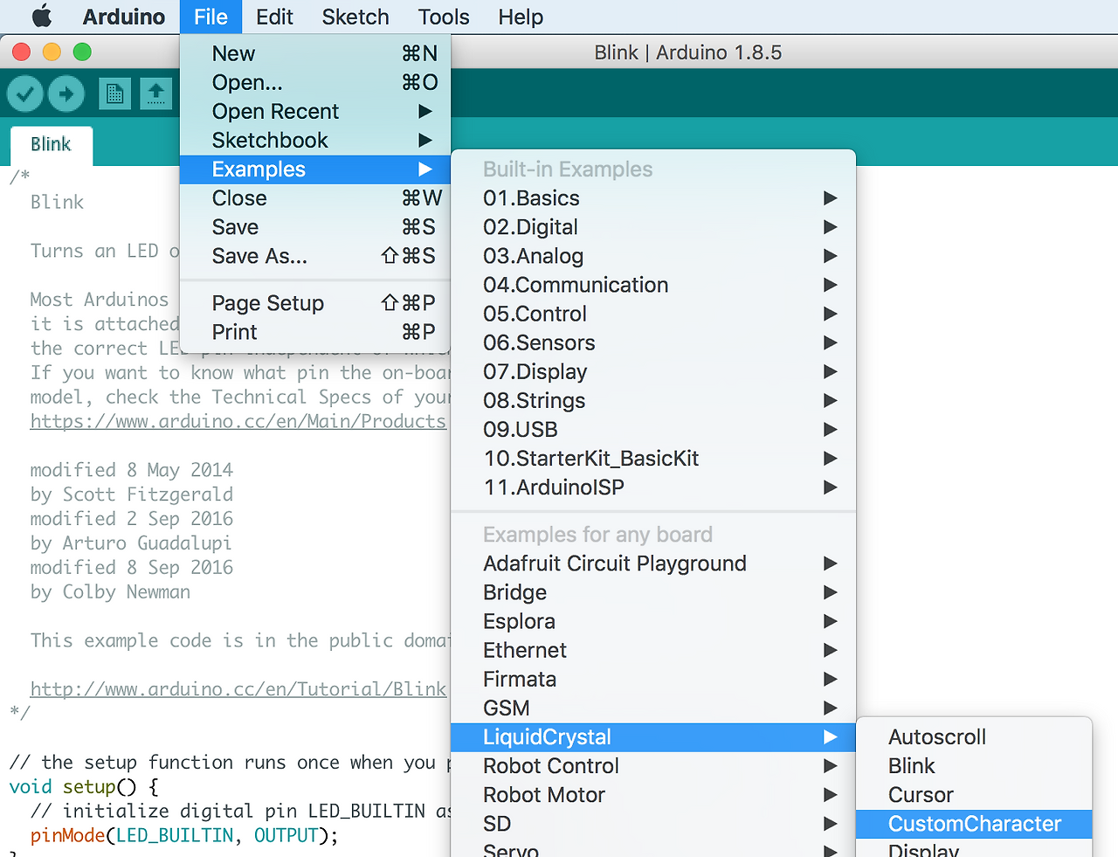Expand the Sketchbook submenu
The width and height of the screenshot is (1118, 857).
[x=315, y=140]
